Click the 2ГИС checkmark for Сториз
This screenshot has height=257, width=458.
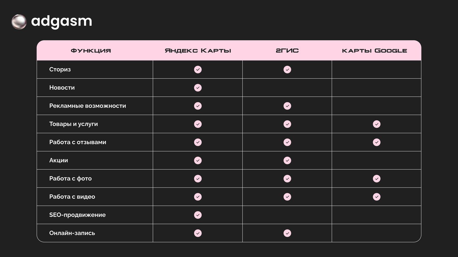287,70
